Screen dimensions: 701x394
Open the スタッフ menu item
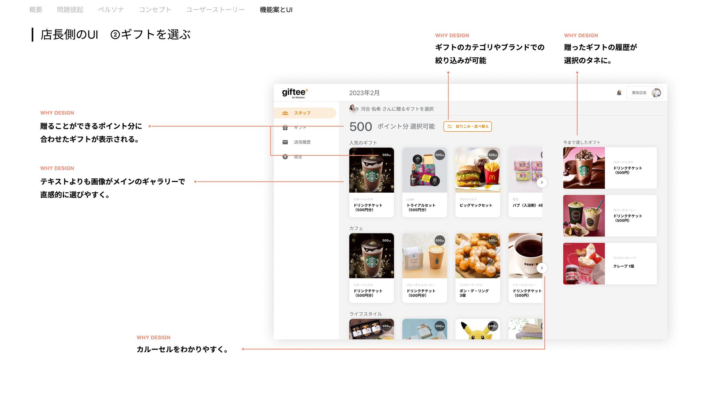(305, 113)
